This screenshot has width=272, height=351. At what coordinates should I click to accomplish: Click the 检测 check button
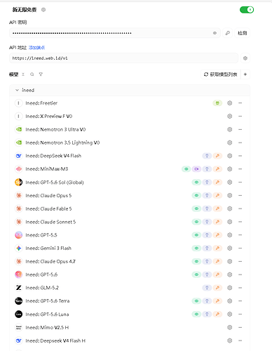click(242, 33)
